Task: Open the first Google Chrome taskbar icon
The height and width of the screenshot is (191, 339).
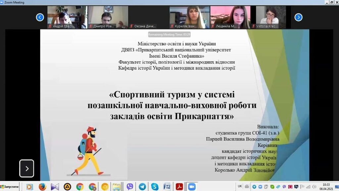Action: point(80,187)
